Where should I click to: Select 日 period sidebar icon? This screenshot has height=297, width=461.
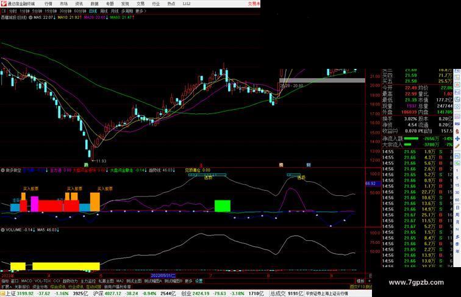pyautogui.click(x=457, y=207)
